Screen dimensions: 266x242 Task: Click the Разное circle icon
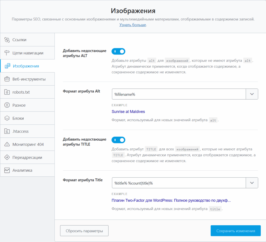click(7, 105)
